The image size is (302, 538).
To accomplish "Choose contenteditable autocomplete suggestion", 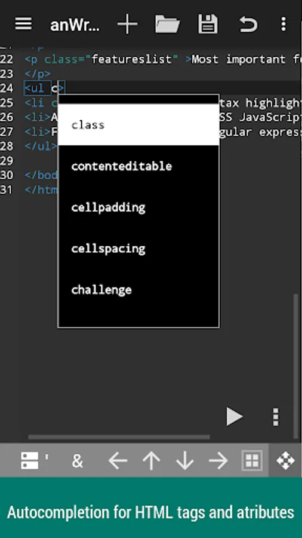I will (x=138, y=166).
